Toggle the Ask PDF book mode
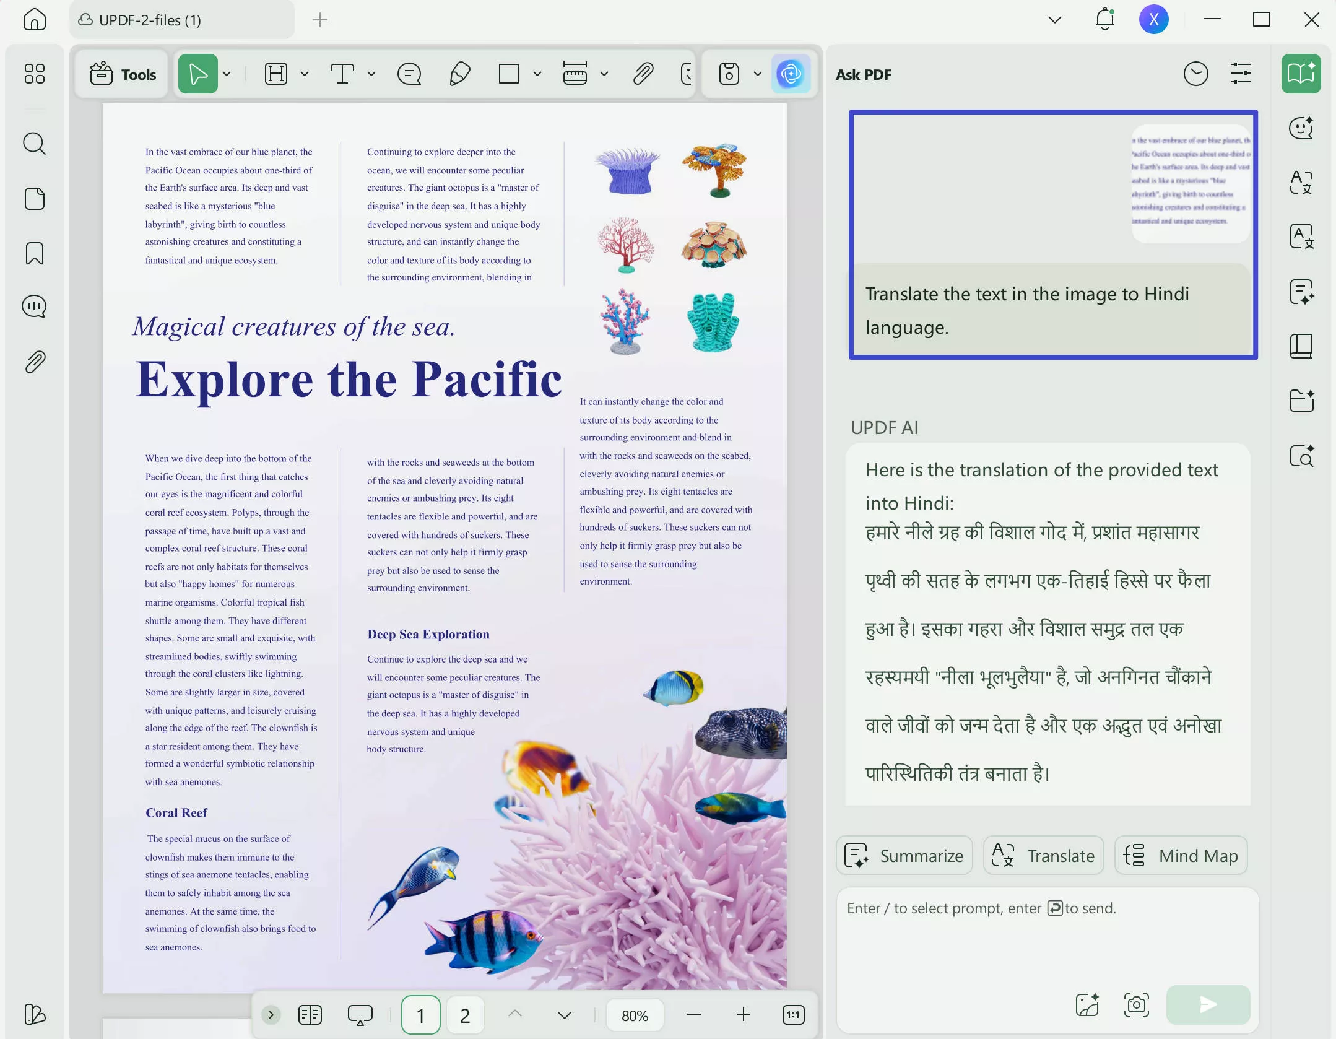Viewport: 1336px width, 1039px height. (1301, 74)
